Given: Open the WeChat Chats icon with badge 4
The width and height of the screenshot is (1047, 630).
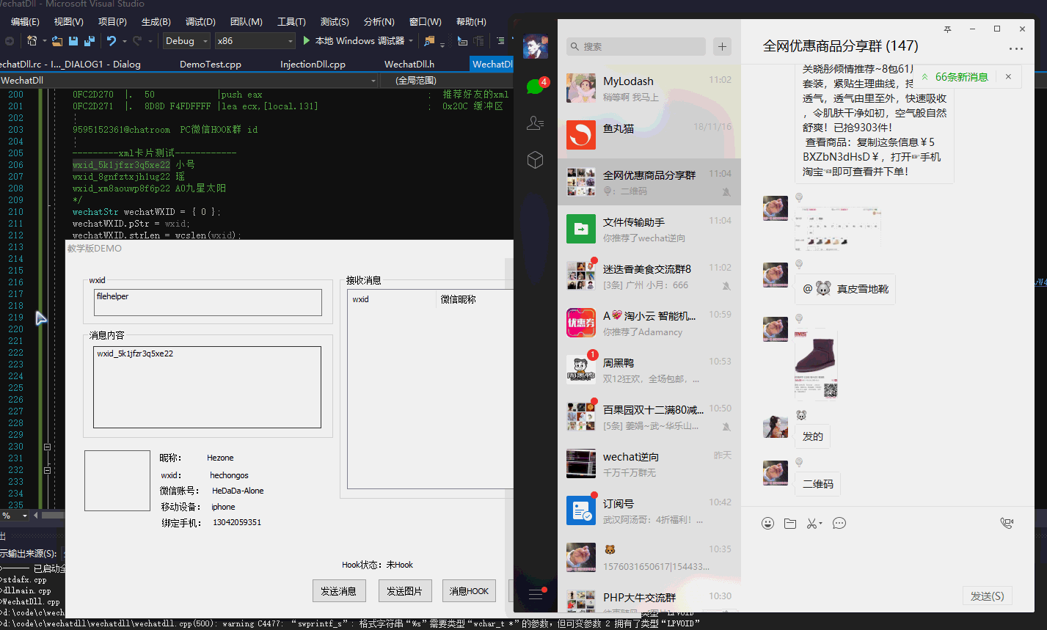Looking at the screenshot, I should click(x=536, y=87).
